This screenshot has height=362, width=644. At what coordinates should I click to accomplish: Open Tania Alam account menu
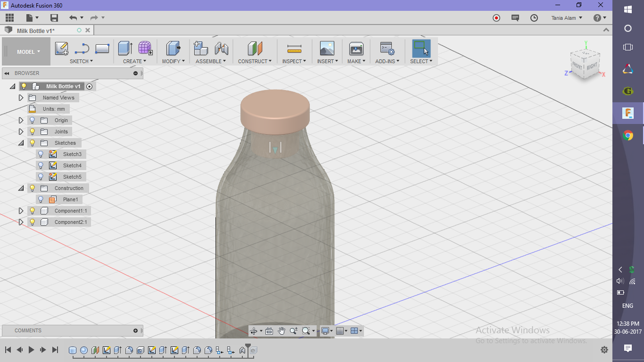pyautogui.click(x=567, y=18)
